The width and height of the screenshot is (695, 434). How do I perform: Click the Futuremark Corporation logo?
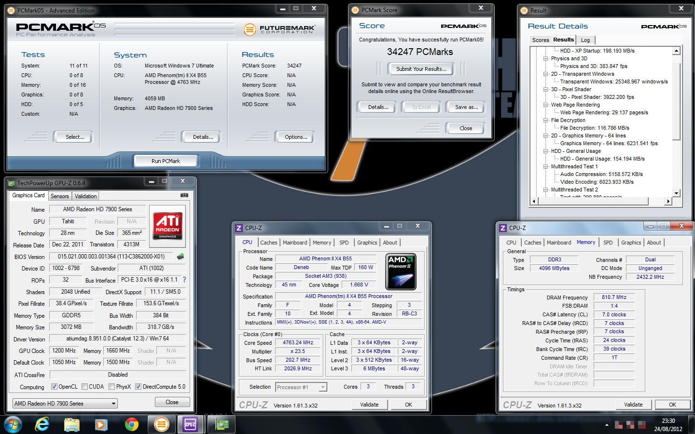[x=280, y=29]
